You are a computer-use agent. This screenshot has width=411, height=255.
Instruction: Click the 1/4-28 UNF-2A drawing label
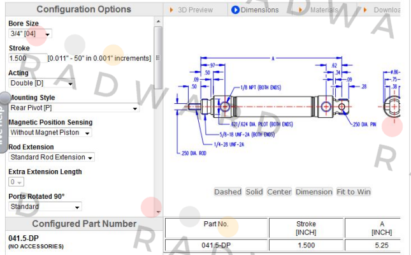click(x=229, y=145)
